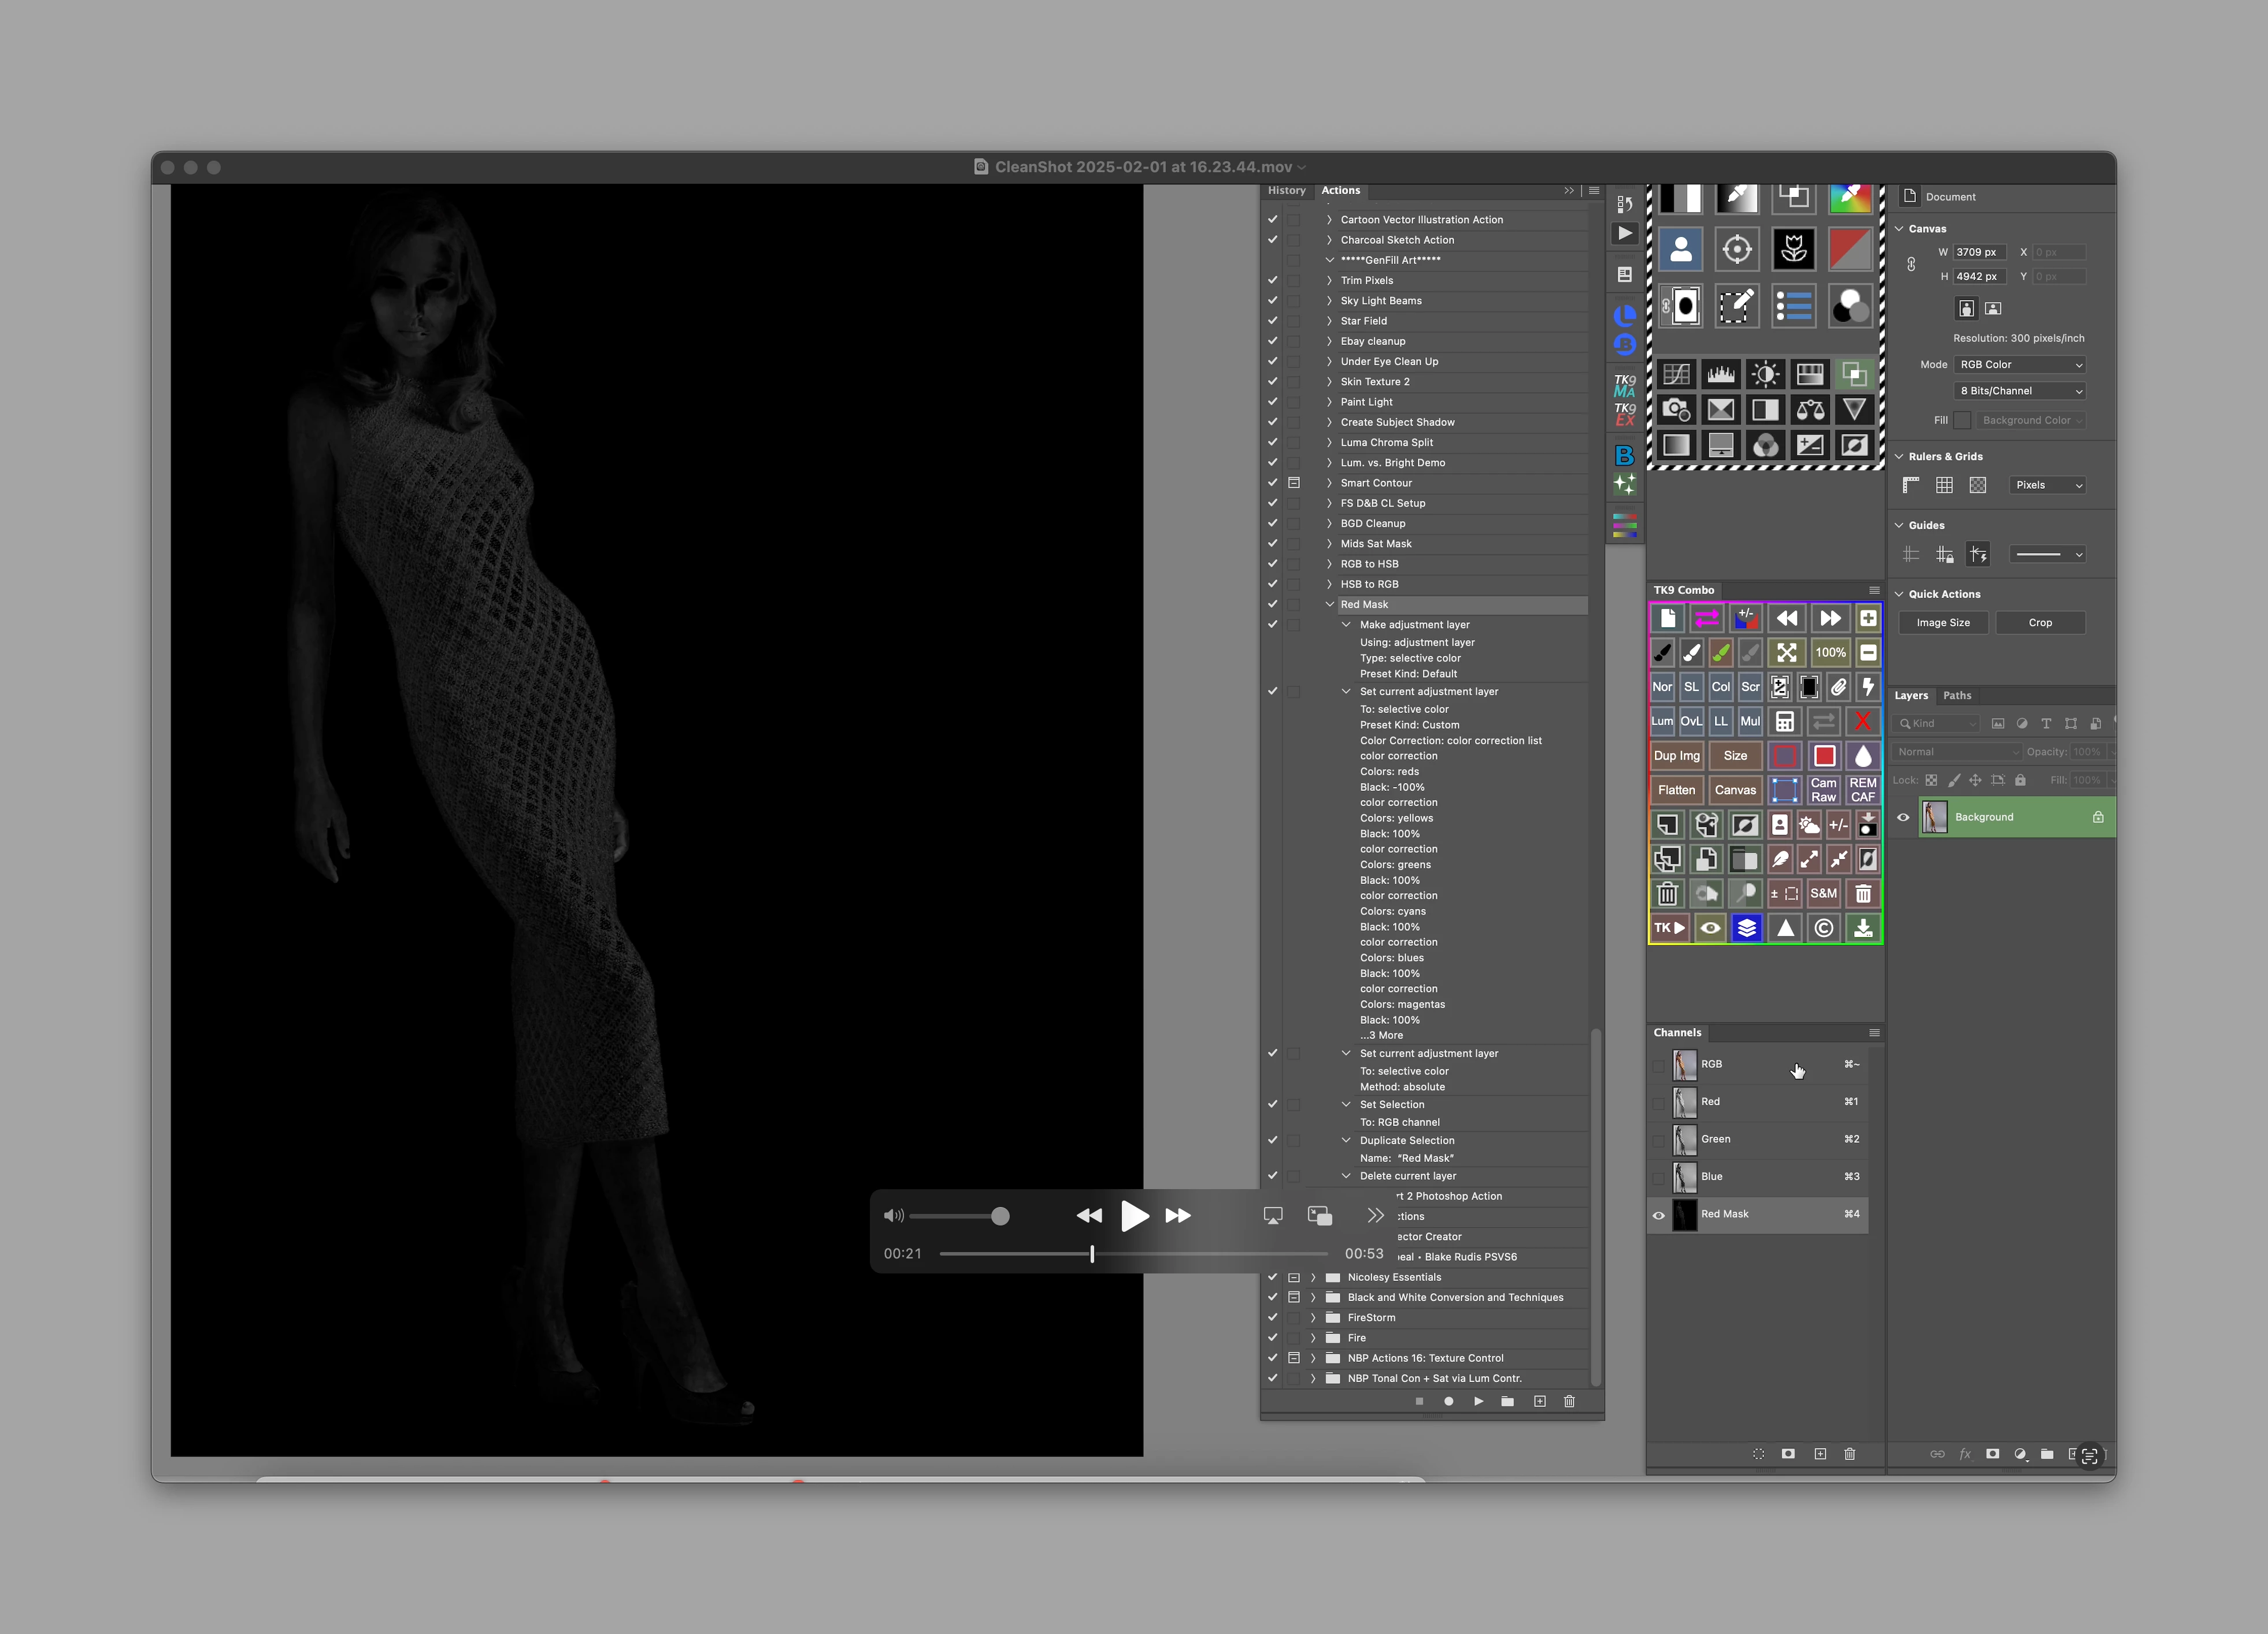Switch to the History tab
This screenshot has width=2268, height=1634.
[x=1286, y=191]
